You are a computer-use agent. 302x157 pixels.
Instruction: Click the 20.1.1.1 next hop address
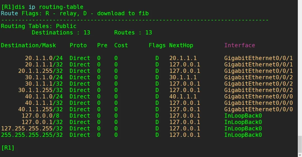click(x=183, y=58)
